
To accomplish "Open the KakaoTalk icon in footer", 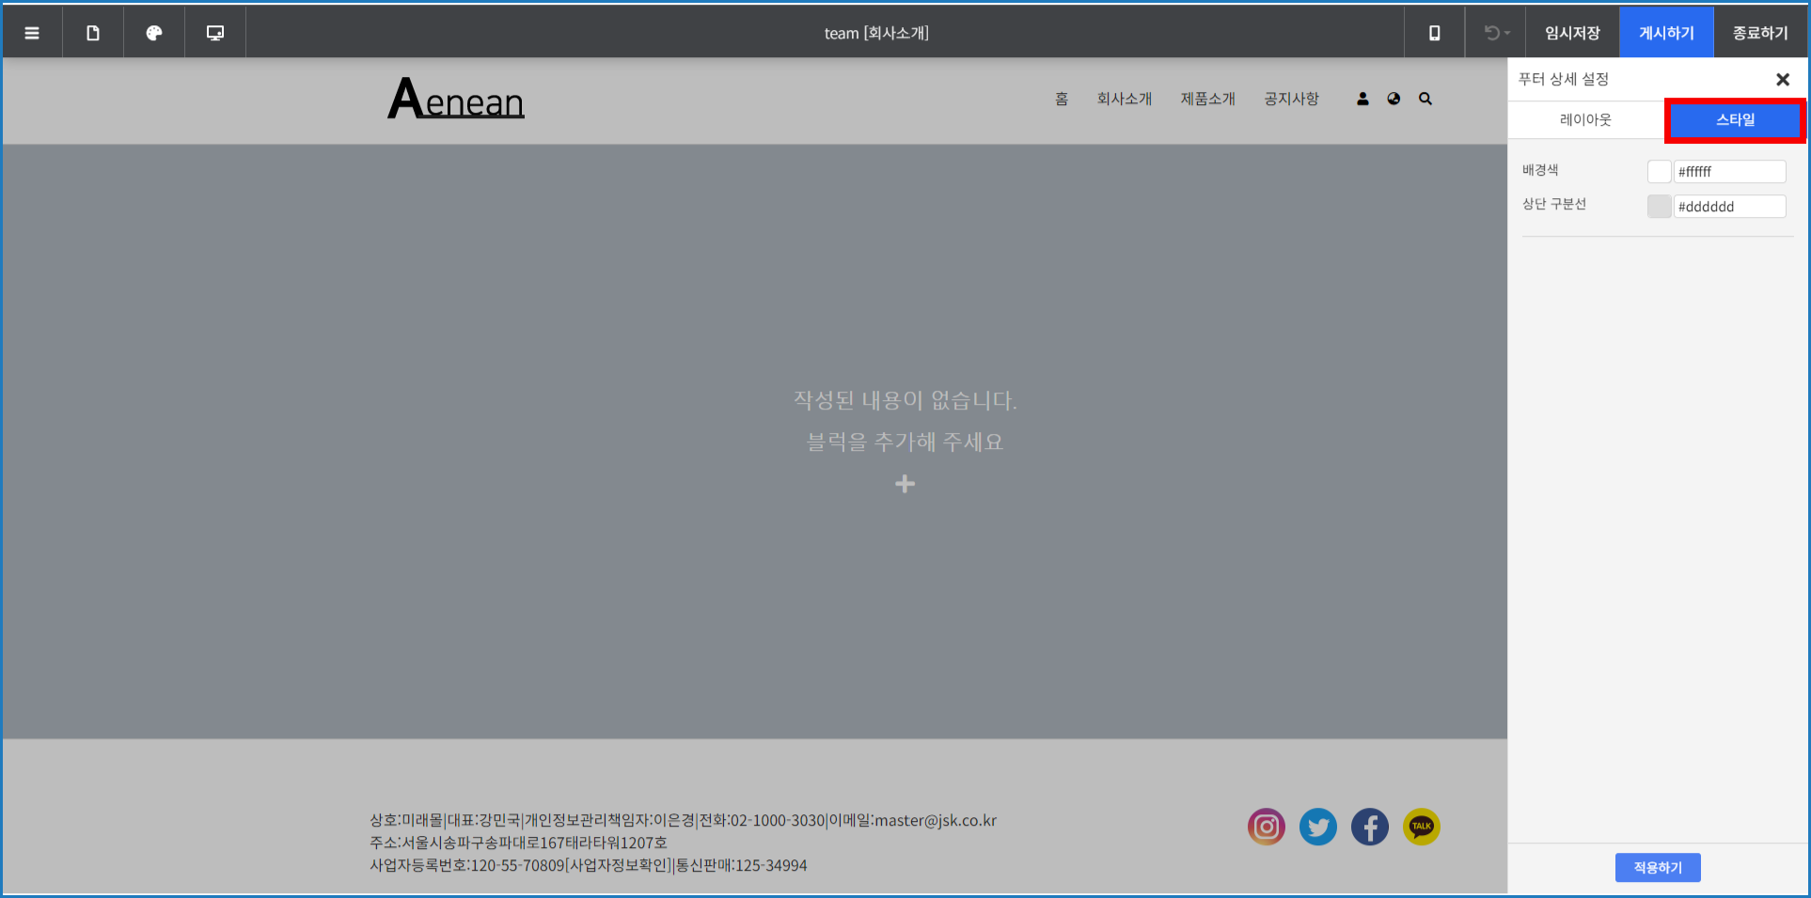I will [x=1422, y=827].
